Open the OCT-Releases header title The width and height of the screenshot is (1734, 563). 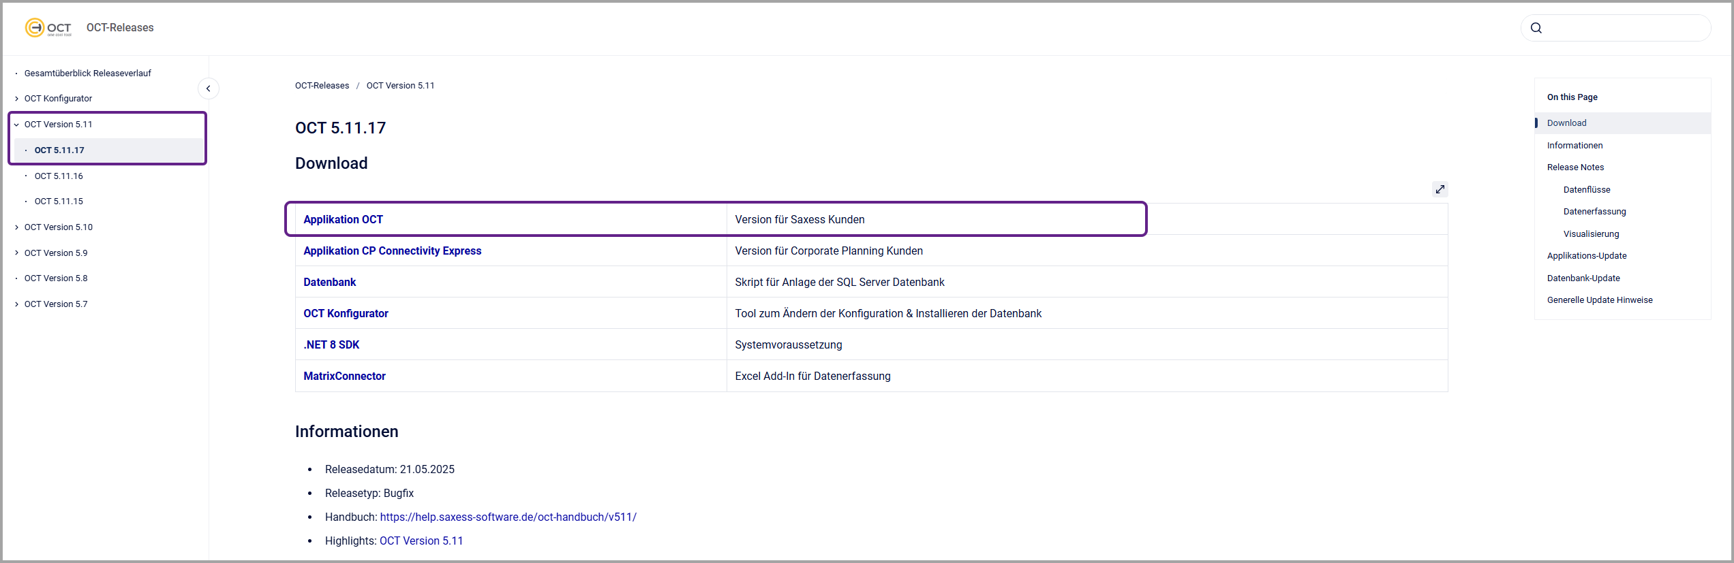(120, 28)
